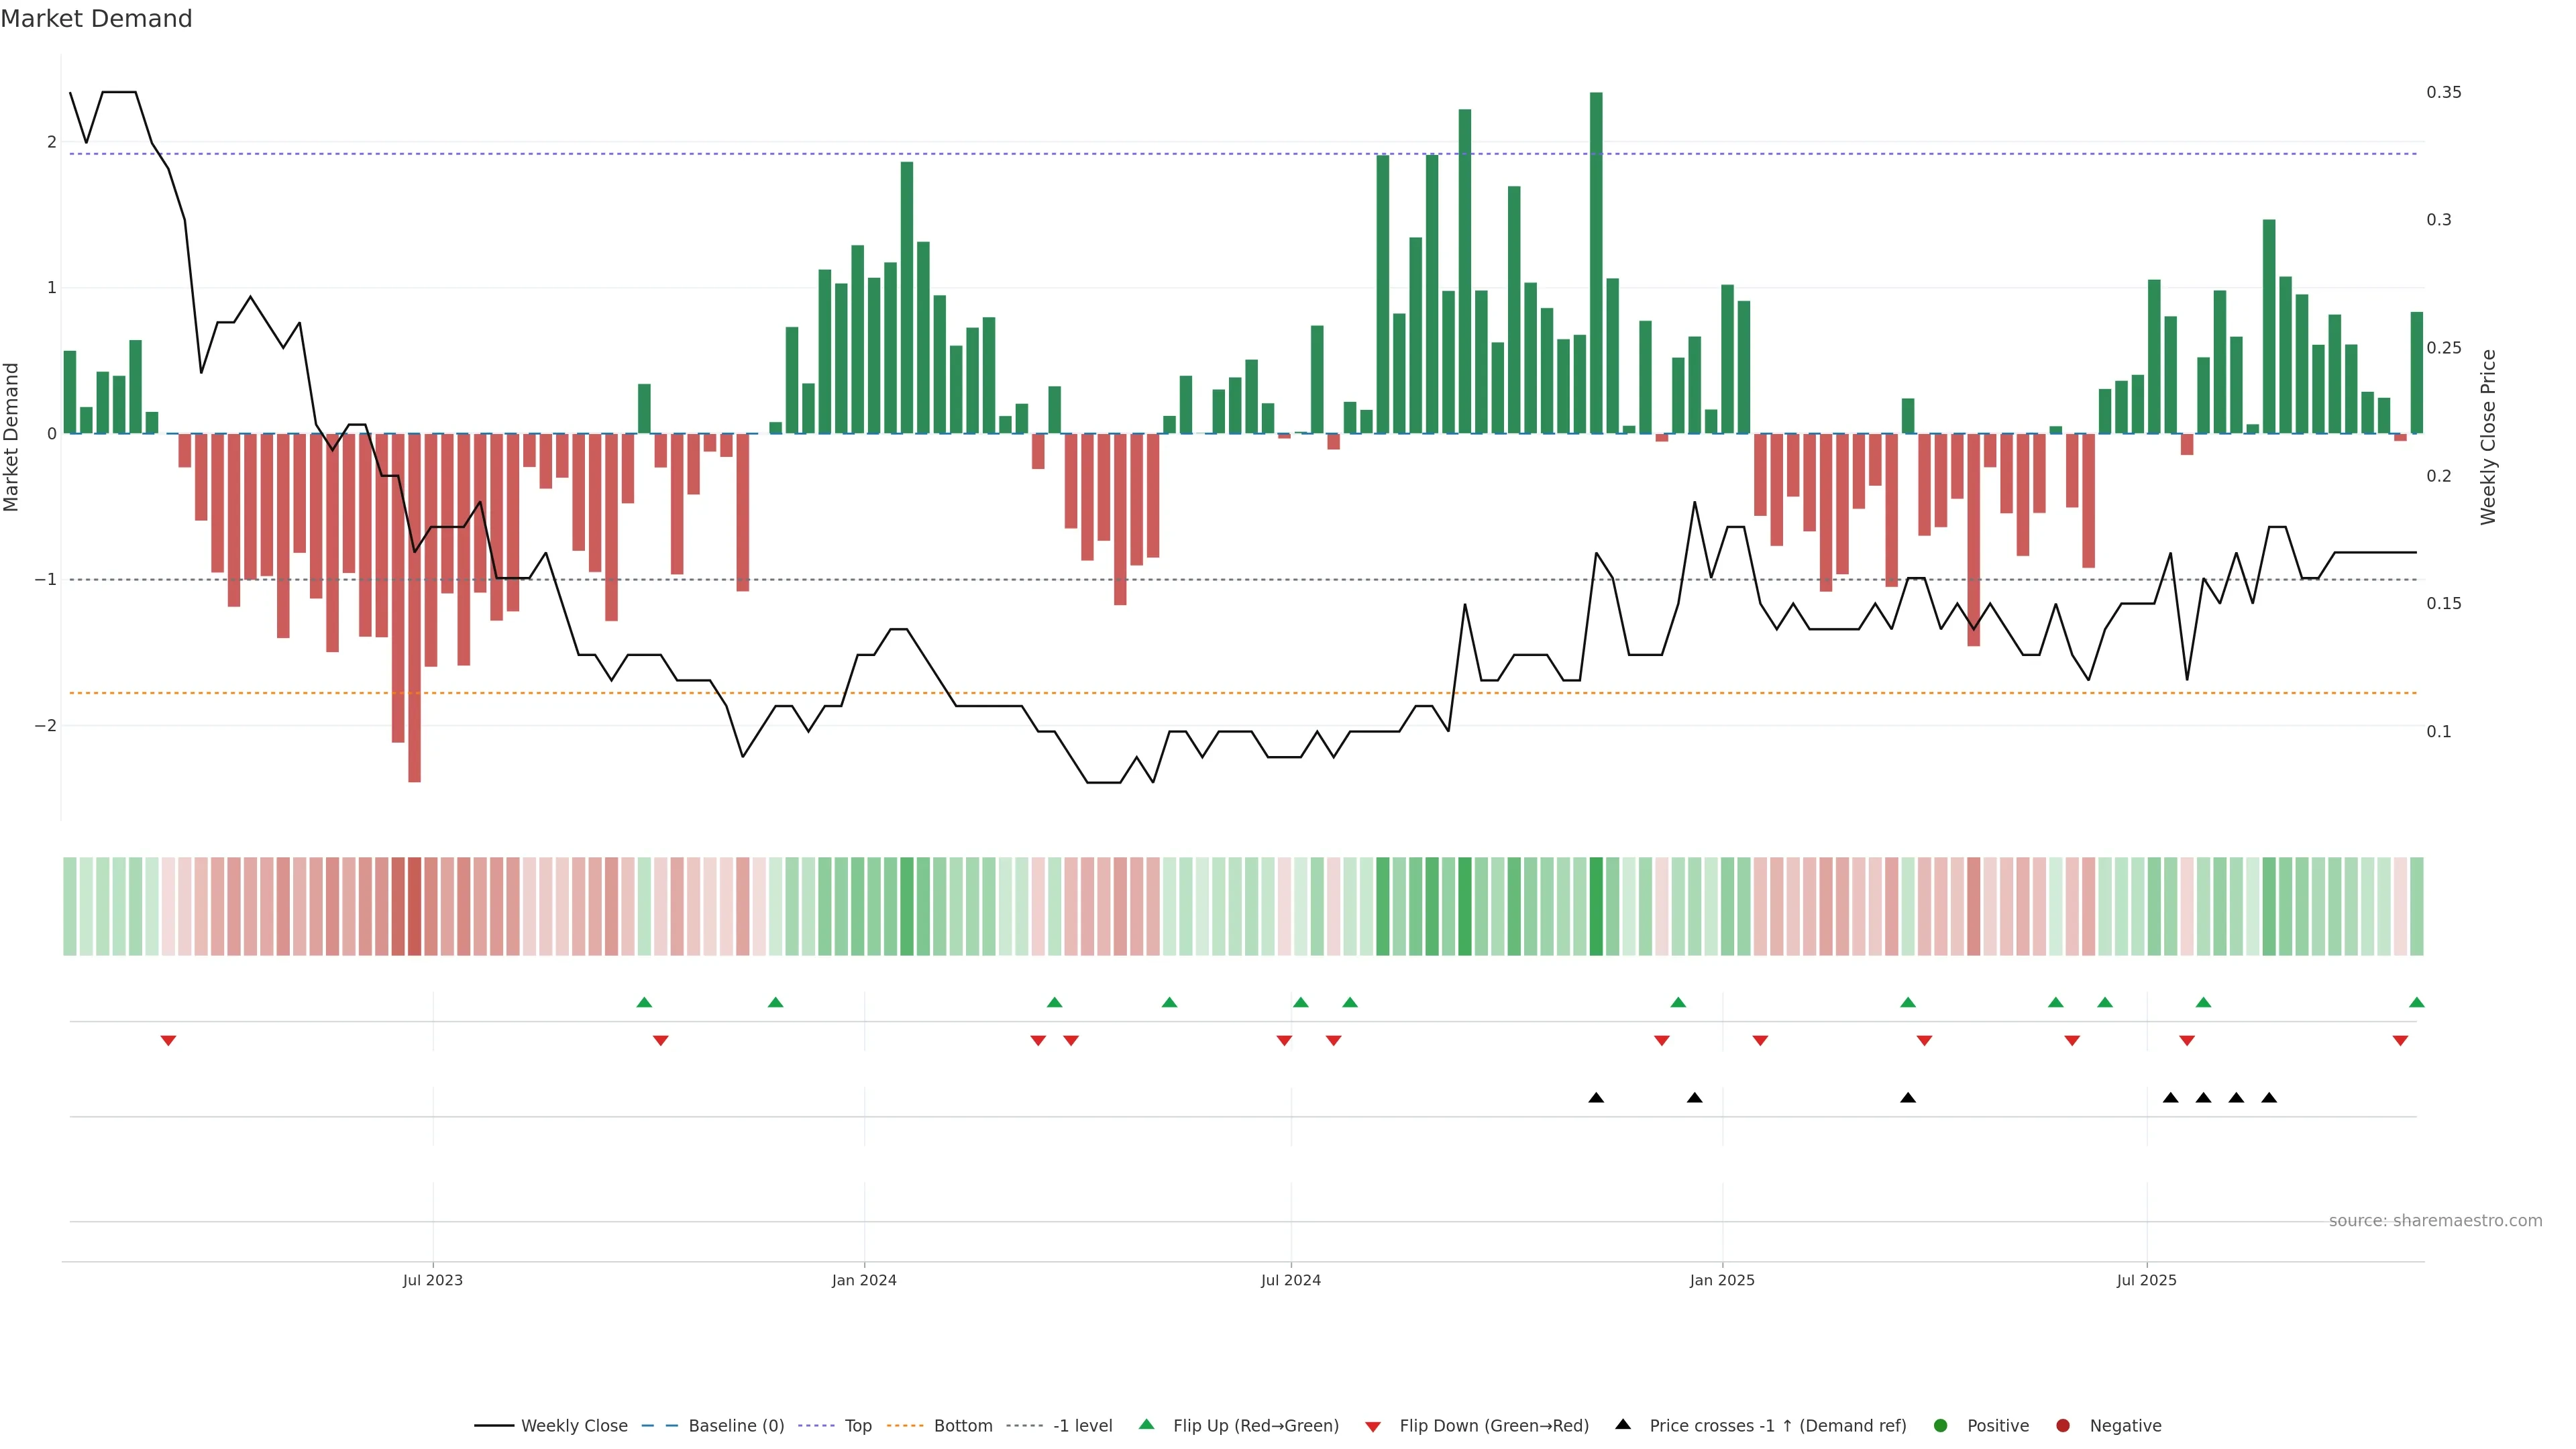This screenshot has width=2576, height=1449.
Task: Click green Flip Up triangle legend icon
Action: pyautogui.click(x=1146, y=1425)
